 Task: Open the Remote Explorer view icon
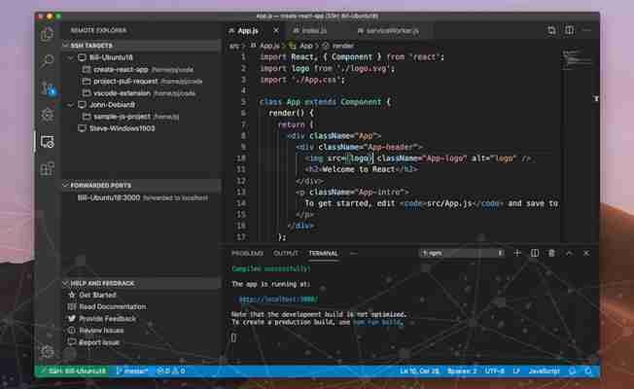click(x=47, y=142)
